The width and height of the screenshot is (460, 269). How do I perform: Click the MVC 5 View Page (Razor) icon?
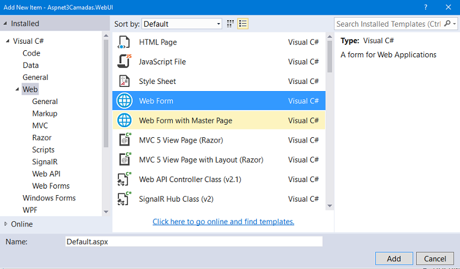click(125, 140)
